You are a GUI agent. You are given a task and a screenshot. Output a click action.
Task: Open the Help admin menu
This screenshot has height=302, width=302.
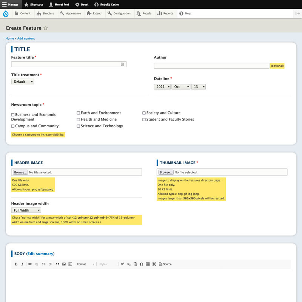[x=185, y=14]
